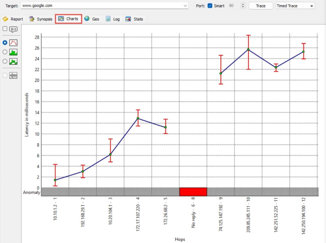Viewport: 326px width, 243px height.
Task: Click the Log checklist icon
Action: coord(108,19)
